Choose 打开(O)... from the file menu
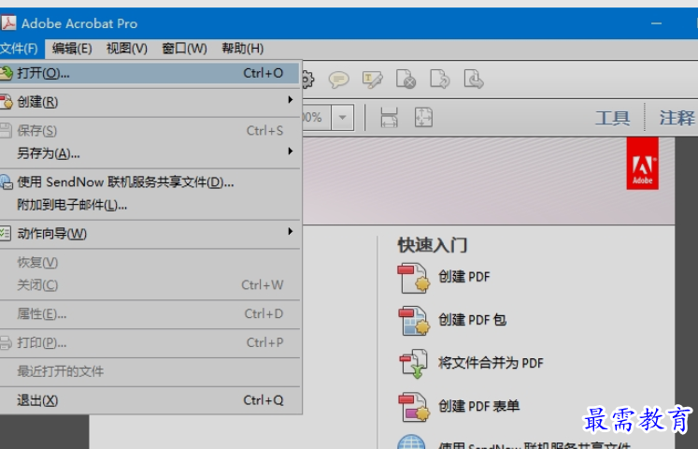 pos(150,73)
